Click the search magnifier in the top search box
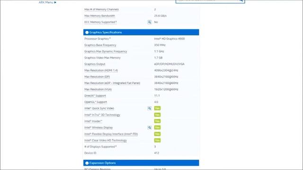The image size is (303, 170). pos(241,1)
